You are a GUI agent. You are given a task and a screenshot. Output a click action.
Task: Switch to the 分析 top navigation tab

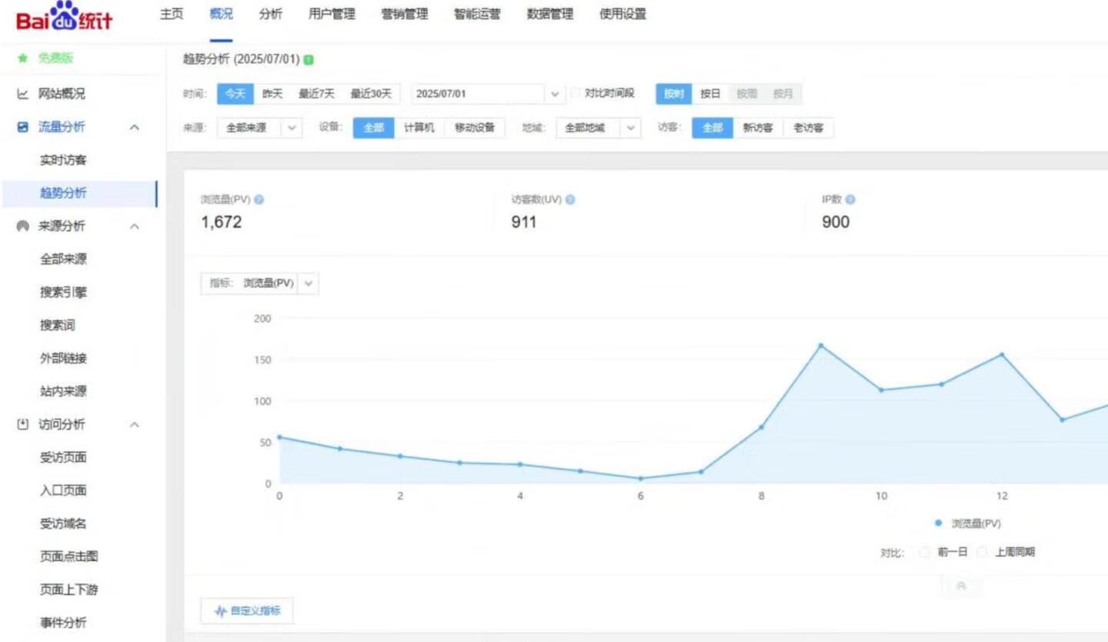coord(271,14)
